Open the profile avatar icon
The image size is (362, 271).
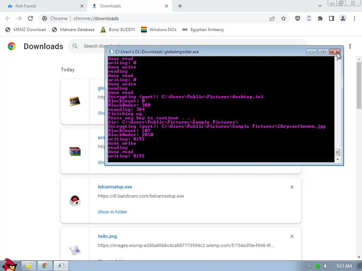point(343,18)
